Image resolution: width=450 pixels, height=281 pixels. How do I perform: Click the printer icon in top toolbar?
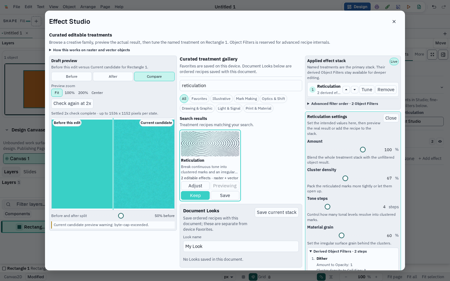377,7
